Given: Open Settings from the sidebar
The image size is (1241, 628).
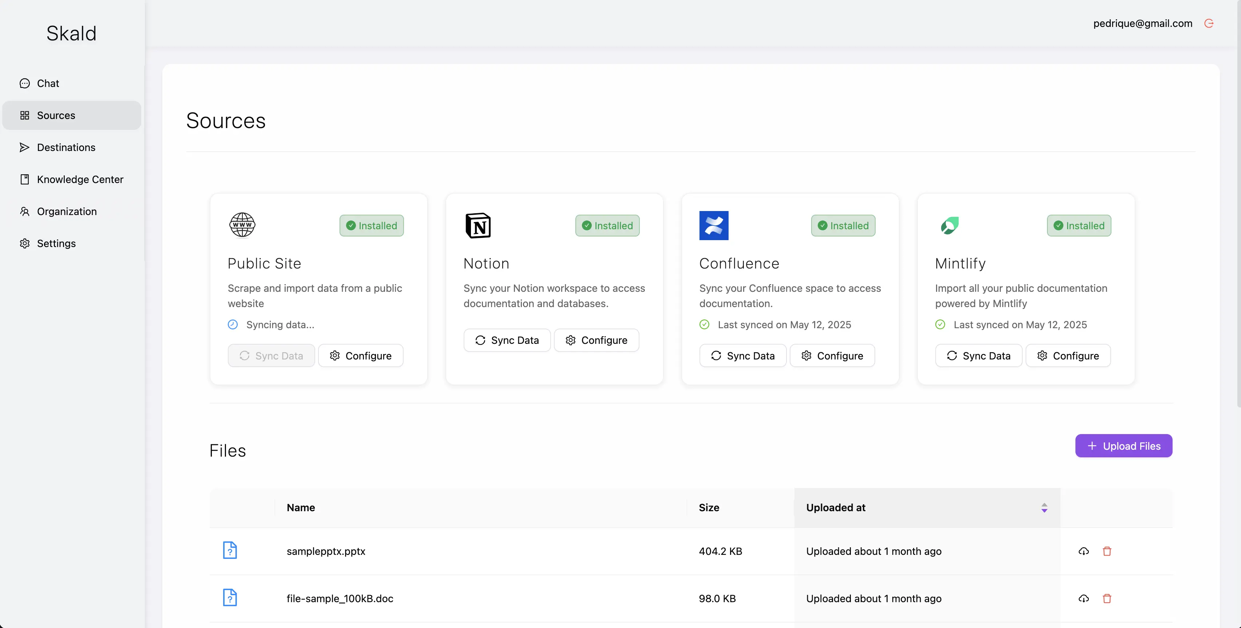Looking at the screenshot, I should click(x=71, y=243).
